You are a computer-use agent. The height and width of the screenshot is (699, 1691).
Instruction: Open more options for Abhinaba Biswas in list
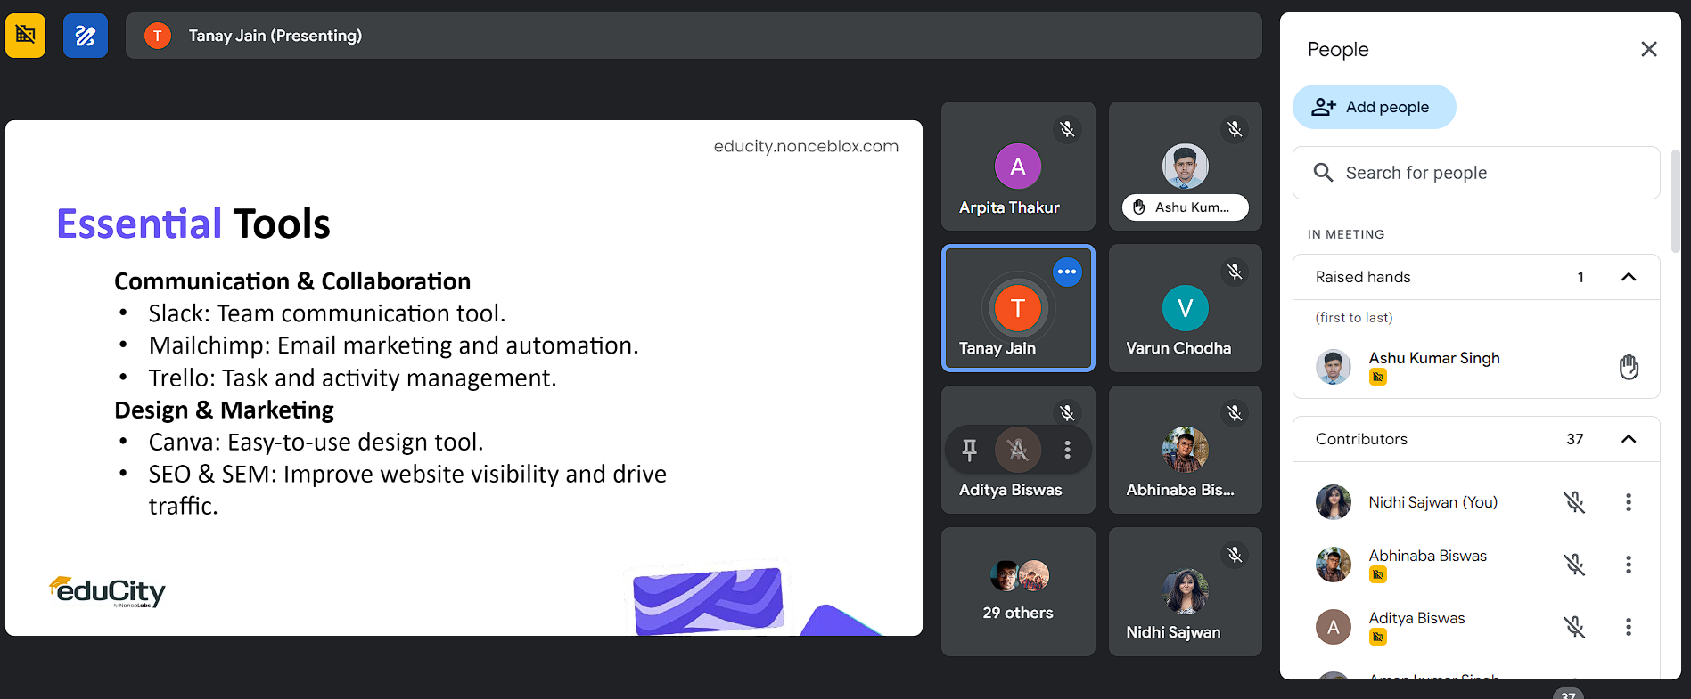tap(1629, 565)
